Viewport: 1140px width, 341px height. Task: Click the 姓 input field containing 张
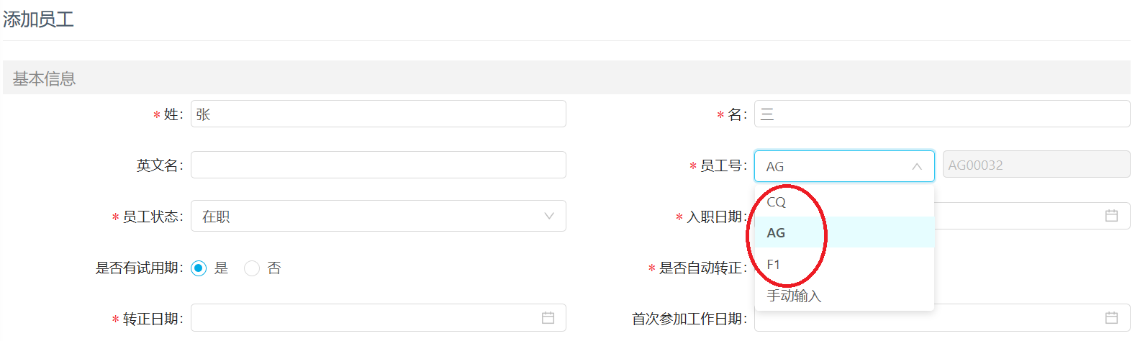tap(379, 114)
